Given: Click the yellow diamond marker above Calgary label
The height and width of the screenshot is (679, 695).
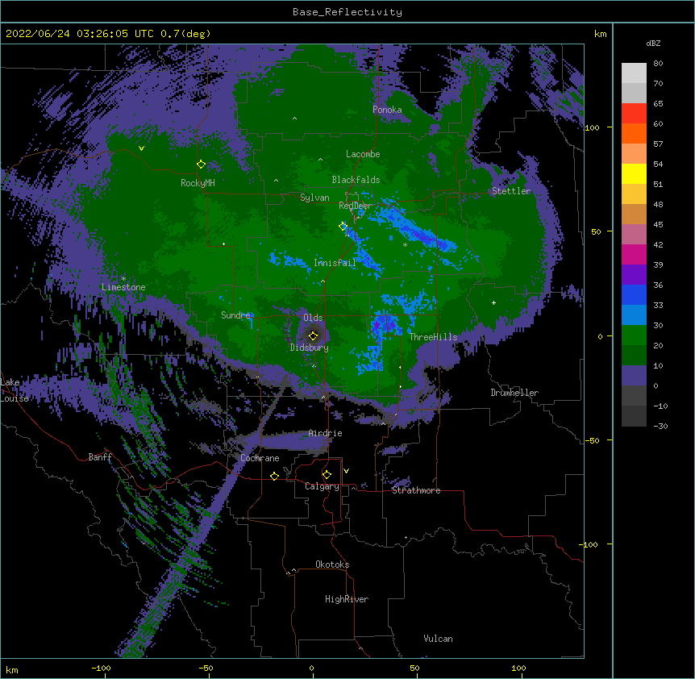Looking at the screenshot, I should click(x=327, y=475).
